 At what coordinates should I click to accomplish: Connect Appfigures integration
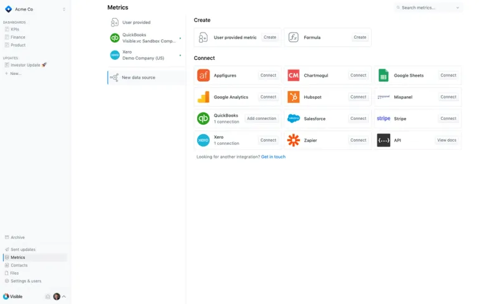click(268, 76)
